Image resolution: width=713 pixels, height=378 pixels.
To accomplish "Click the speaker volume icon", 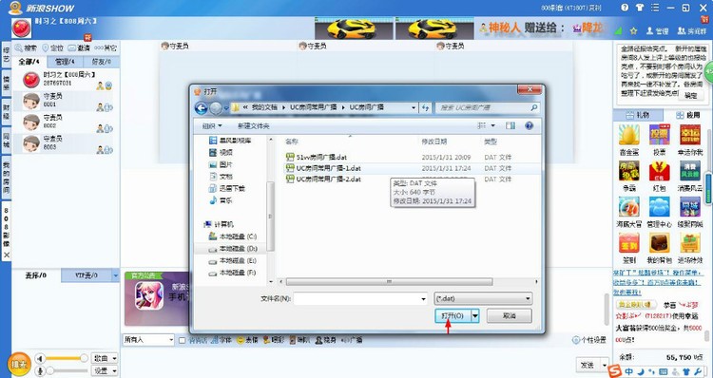I will 40,358.
